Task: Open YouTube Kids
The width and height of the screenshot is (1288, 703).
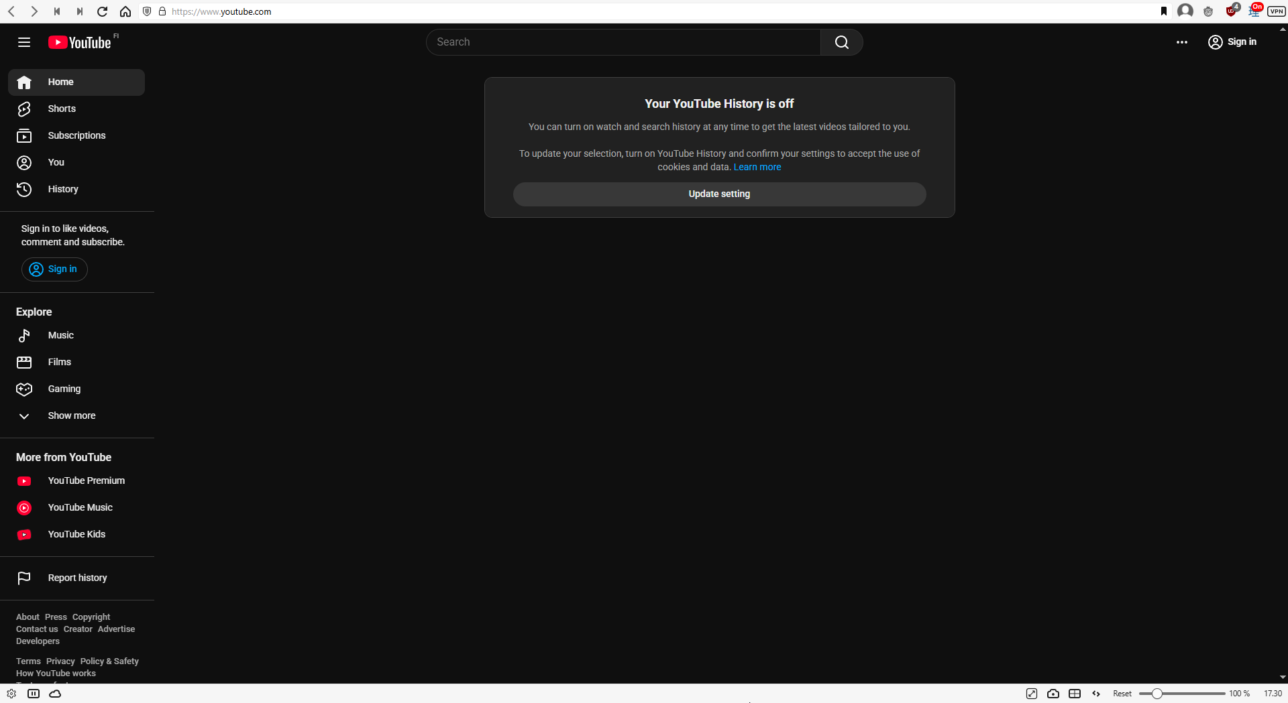Action: (76, 535)
